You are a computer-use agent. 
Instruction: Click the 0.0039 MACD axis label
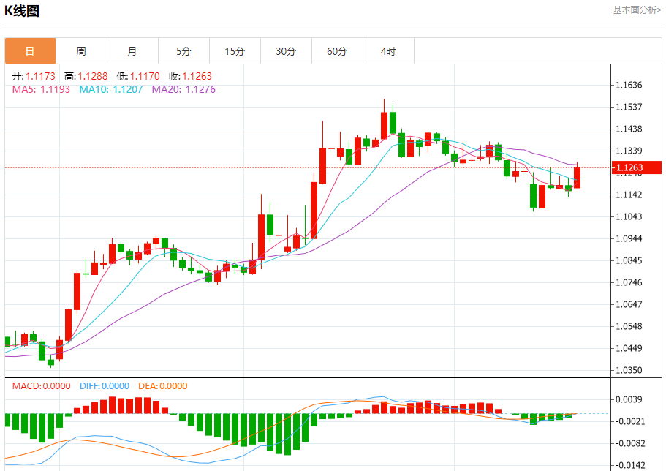point(629,399)
